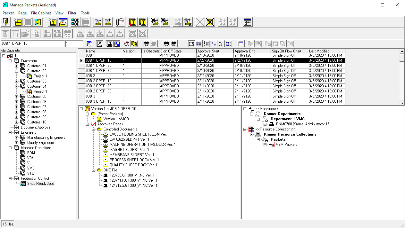Select the VMC machine operations cabinet
Image resolution: width=405 pixels, height=228 pixels.
(x=31, y=168)
